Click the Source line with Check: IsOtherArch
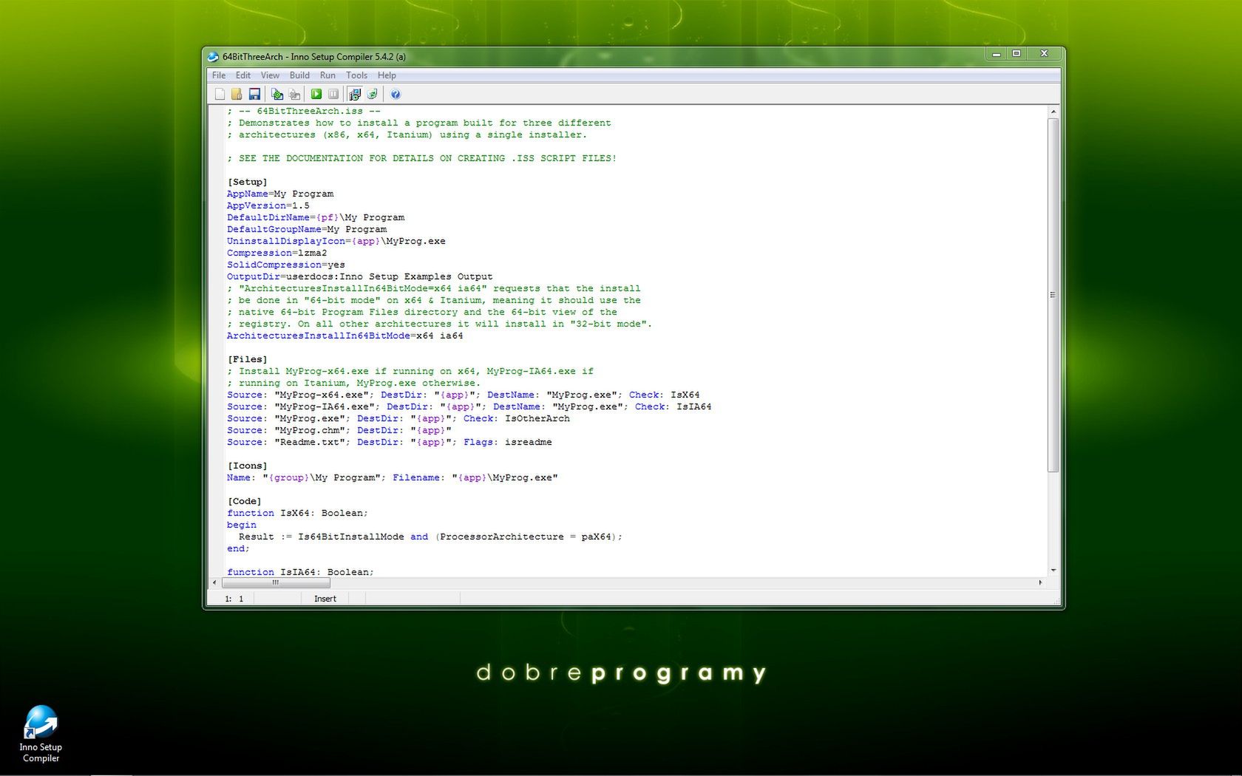Viewport: 1242px width, 776px height. [x=398, y=418]
